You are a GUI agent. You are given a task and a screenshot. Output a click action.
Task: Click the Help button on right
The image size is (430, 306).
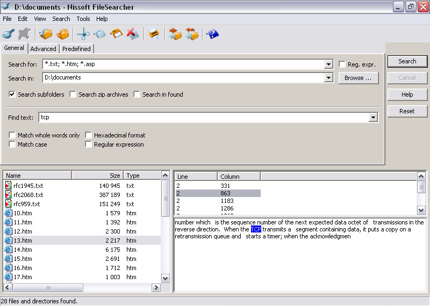(x=407, y=94)
